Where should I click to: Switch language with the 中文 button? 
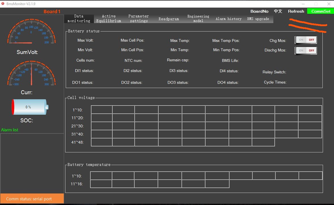pyautogui.click(x=278, y=11)
